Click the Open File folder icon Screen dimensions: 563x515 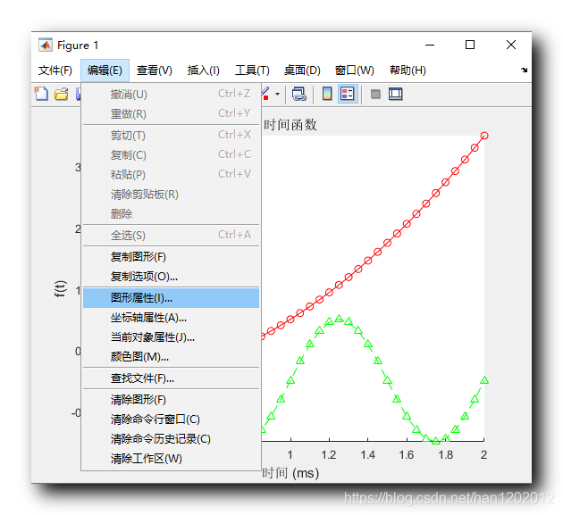click(61, 94)
